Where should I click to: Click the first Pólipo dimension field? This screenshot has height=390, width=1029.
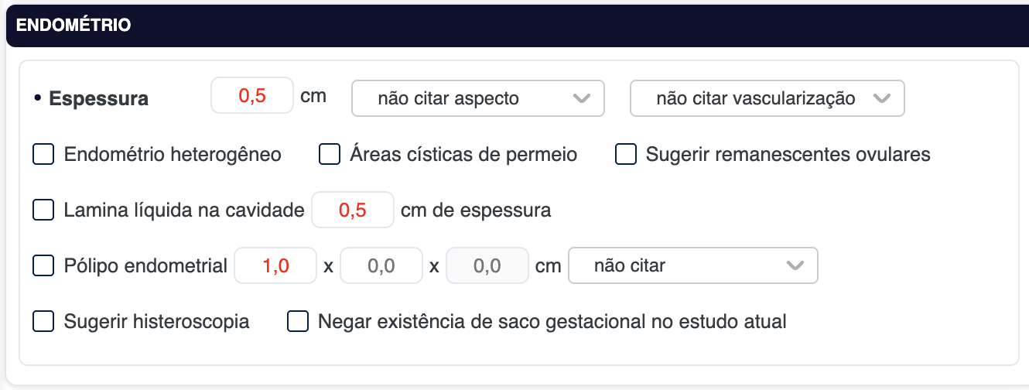[x=275, y=266]
